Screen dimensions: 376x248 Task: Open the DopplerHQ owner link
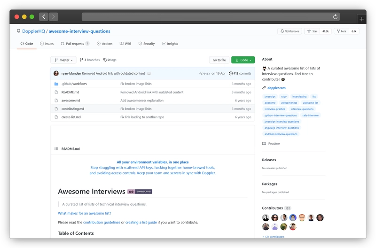click(33, 31)
